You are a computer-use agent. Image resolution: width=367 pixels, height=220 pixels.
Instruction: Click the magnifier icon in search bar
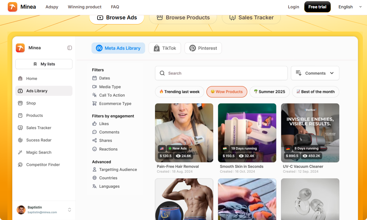(162, 73)
